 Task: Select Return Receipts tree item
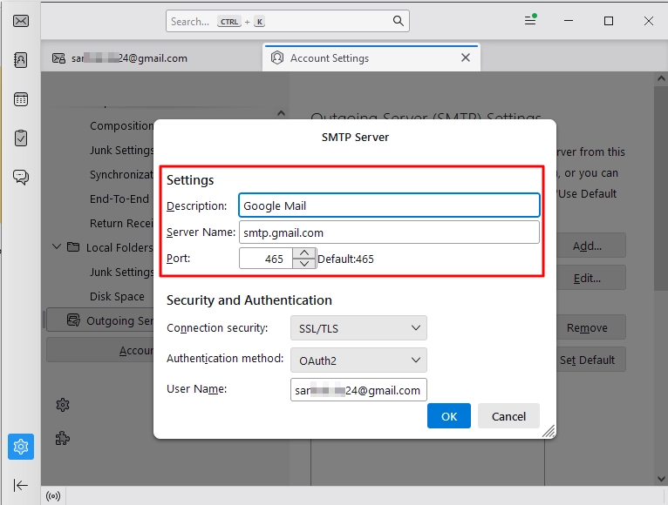click(121, 223)
